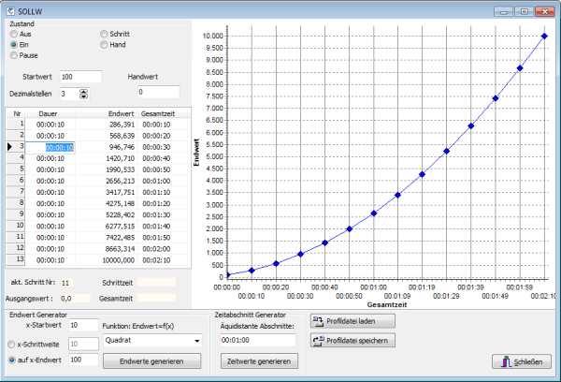Click the x-Schrittweite value field
This screenshot has width=561, height=382.
pos(83,344)
